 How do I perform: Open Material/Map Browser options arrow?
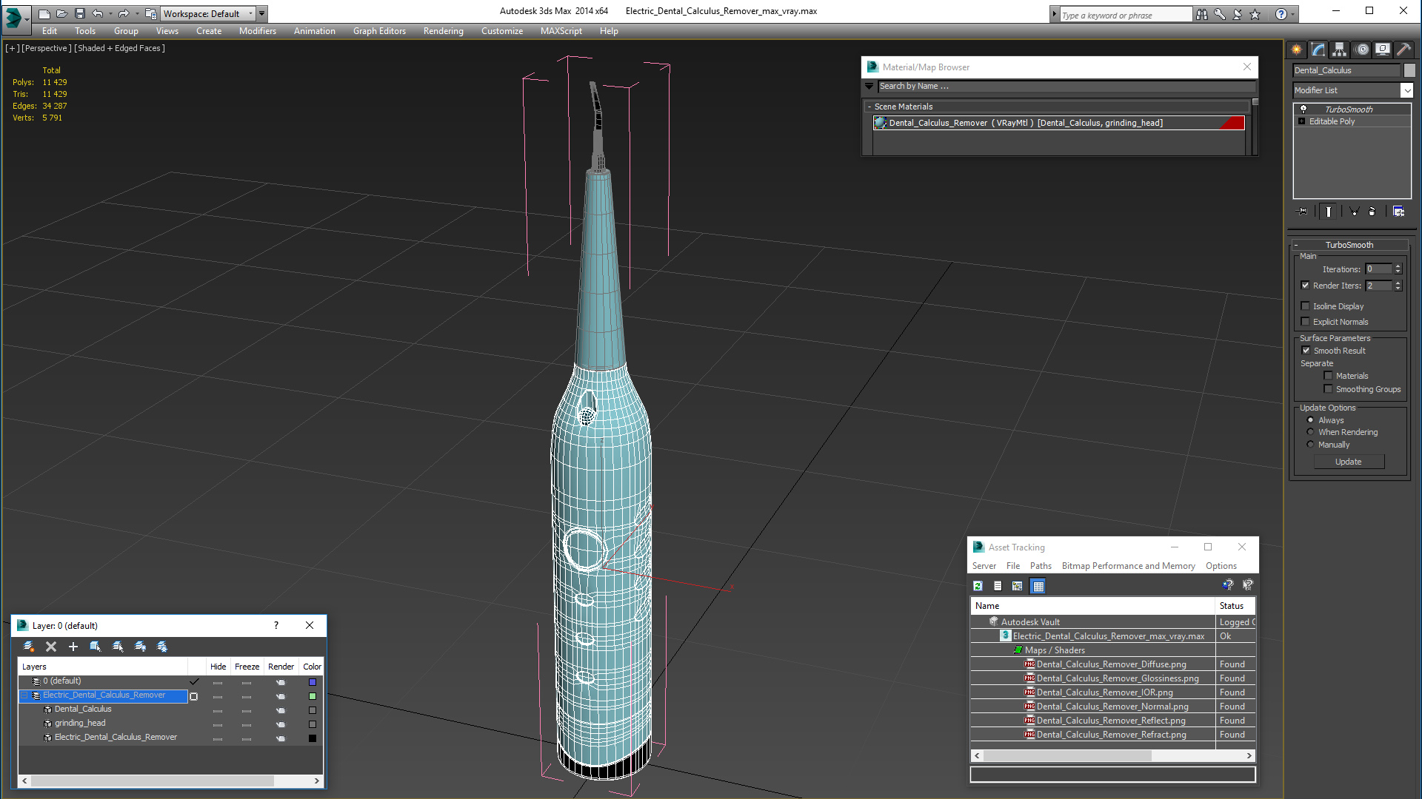pyautogui.click(x=869, y=87)
